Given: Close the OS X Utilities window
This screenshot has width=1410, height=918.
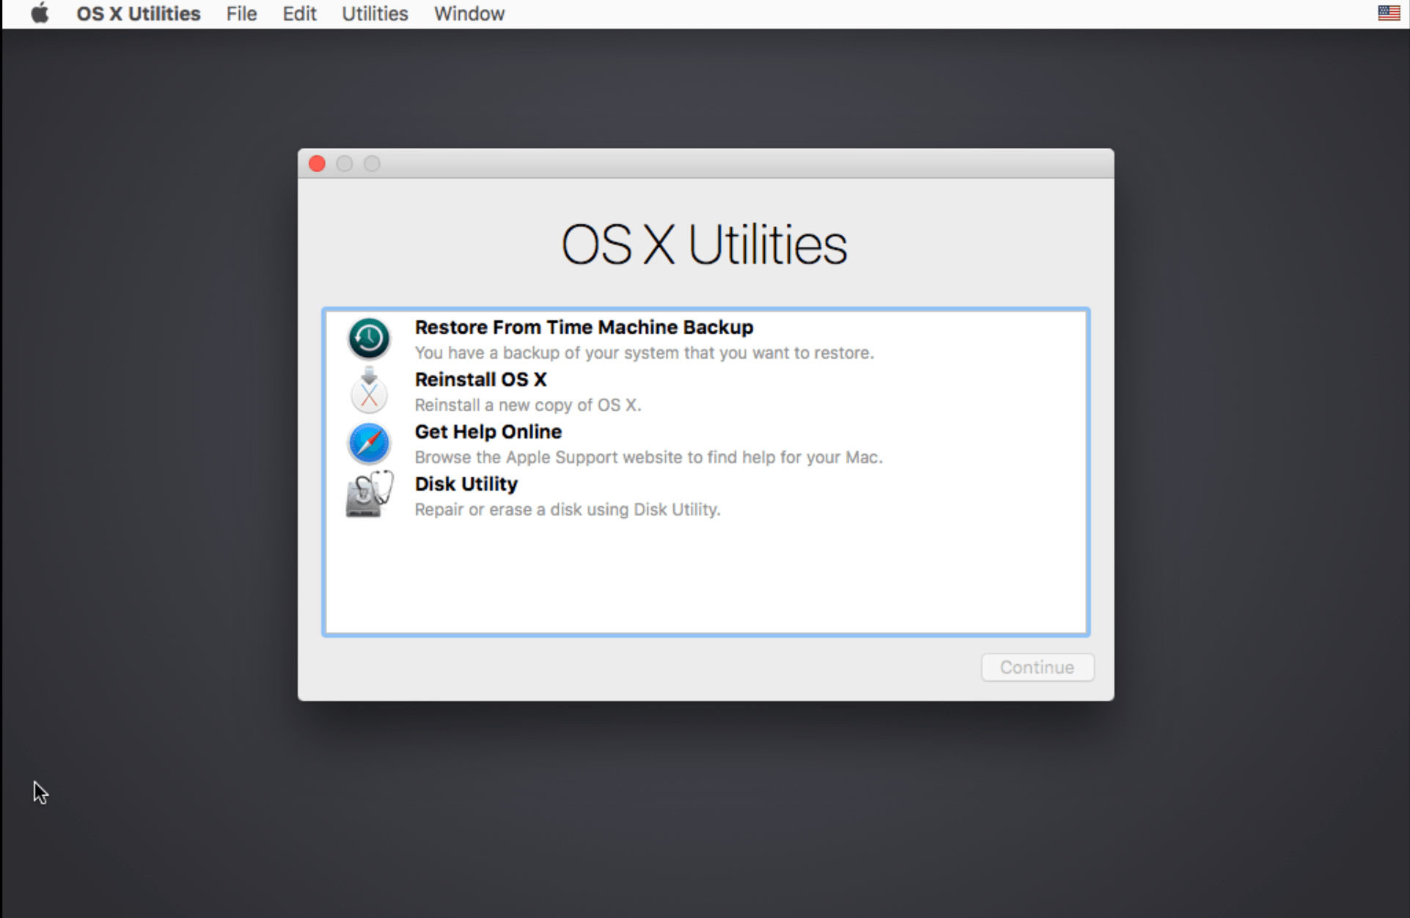Looking at the screenshot, I should 317,164.
